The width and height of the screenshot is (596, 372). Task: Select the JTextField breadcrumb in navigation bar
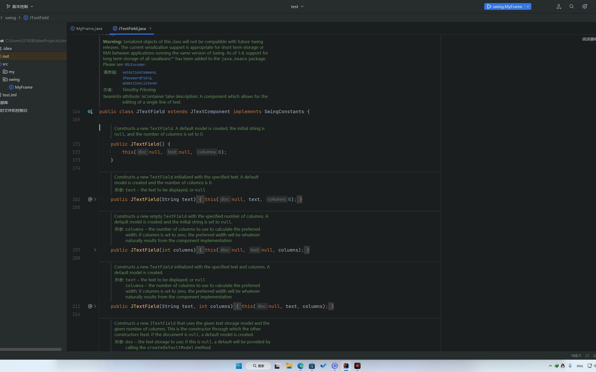(x=39, y=18)
